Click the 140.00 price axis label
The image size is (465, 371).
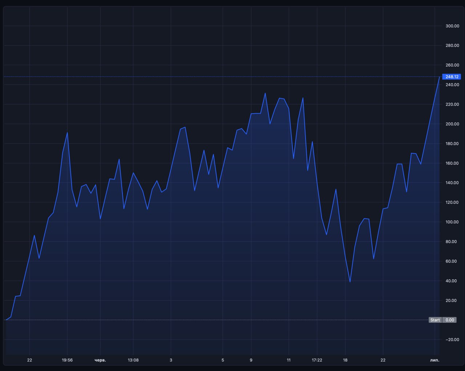click(452, 183)
